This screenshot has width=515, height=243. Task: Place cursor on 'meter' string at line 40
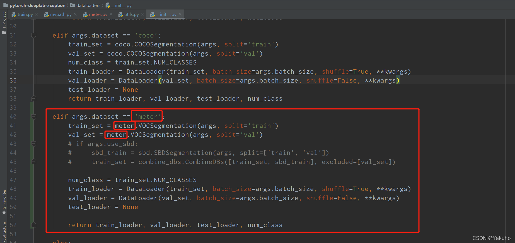pyautogui.click(x=148, y=116)
